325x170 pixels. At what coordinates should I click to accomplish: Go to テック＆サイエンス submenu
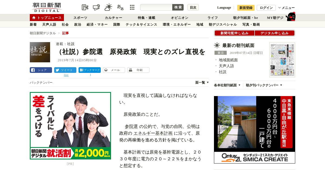point(141,25)
